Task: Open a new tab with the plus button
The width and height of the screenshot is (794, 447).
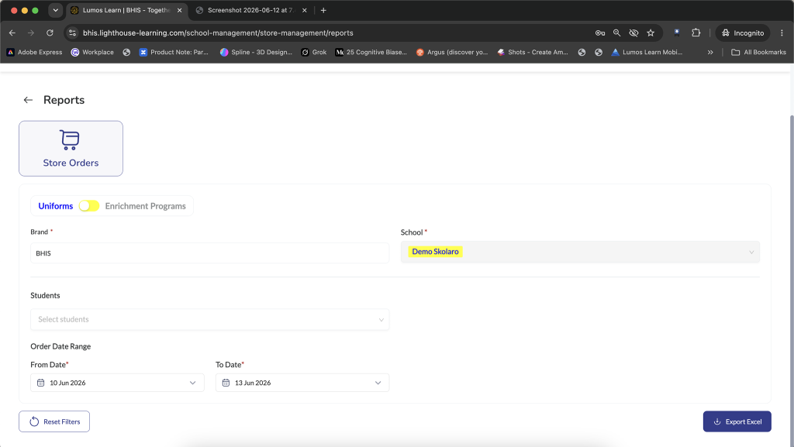Action: 323,10
